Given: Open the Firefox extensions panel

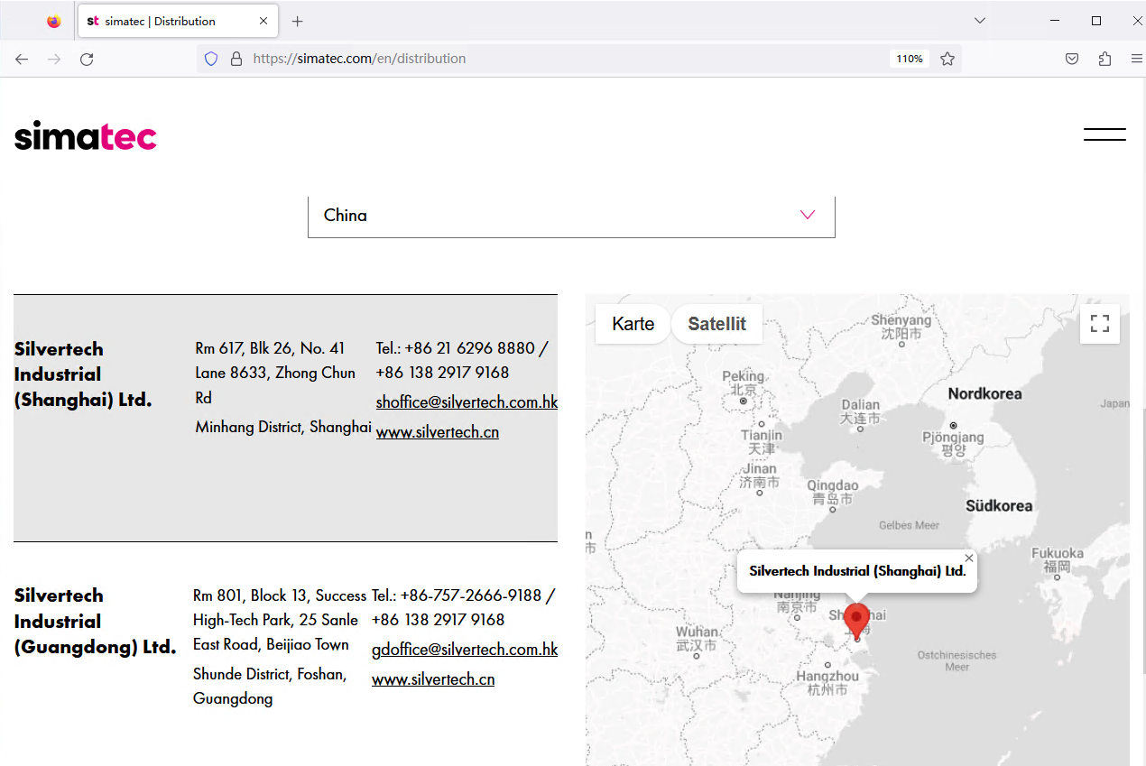Looking at the screenshot, I should [1104, 59].
